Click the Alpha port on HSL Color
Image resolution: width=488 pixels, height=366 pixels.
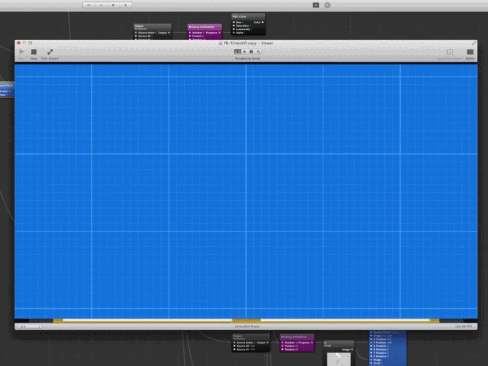tap(234, 33)
